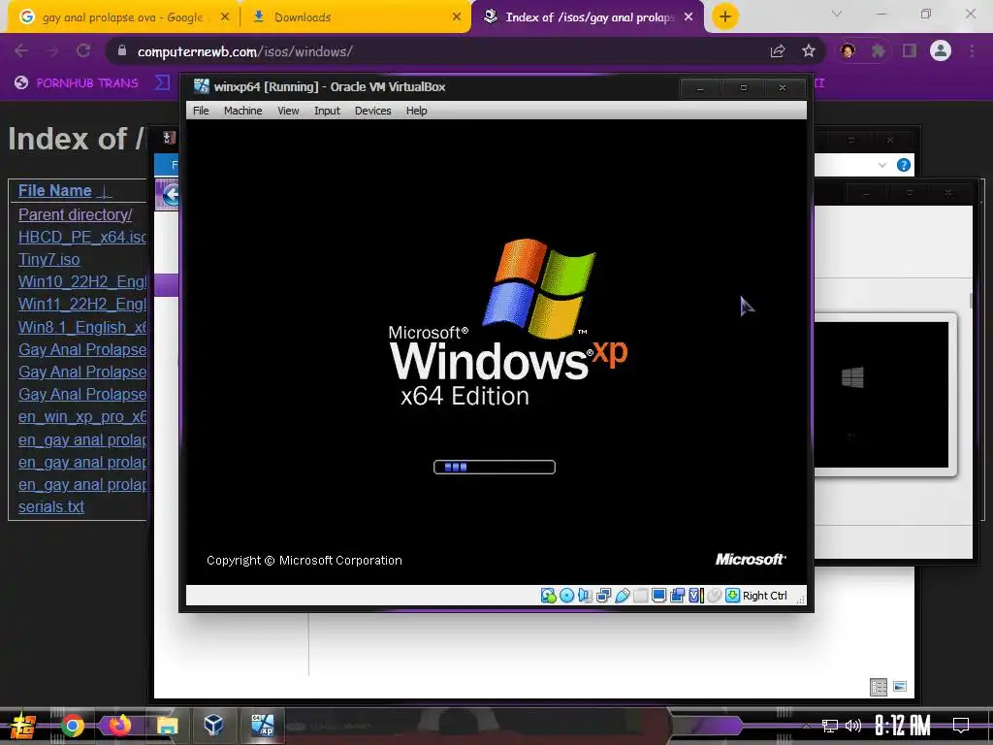Open the Parent directory/ link

click(x=75, y=214)
